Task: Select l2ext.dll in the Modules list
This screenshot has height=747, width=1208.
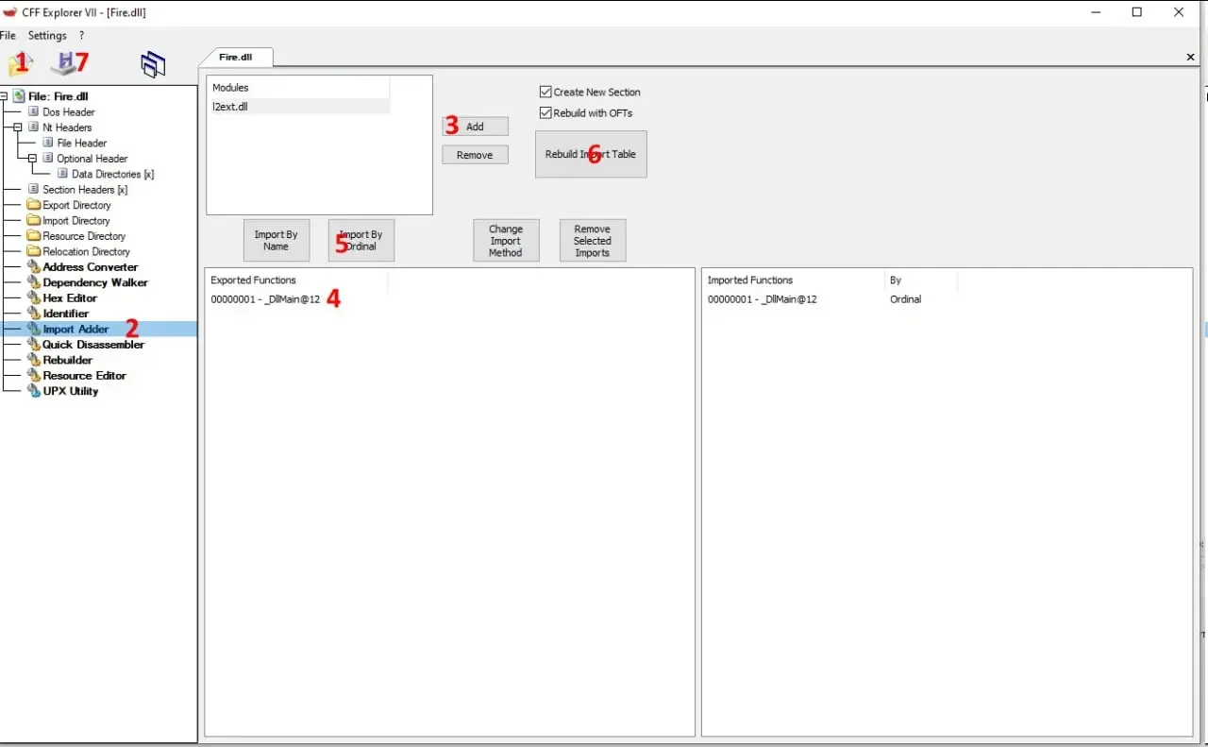Action: coord(230,107)
